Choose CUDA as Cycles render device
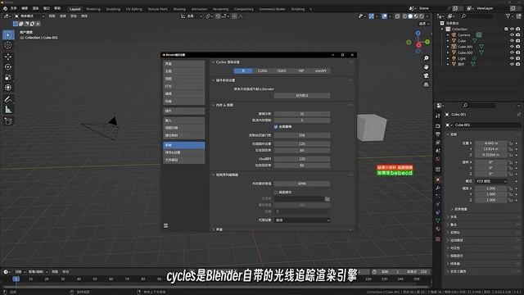The height and width of the screenshot is (295, 524). [x=262, y=71]
